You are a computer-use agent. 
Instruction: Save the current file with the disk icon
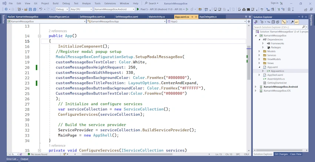coord(30,9)
